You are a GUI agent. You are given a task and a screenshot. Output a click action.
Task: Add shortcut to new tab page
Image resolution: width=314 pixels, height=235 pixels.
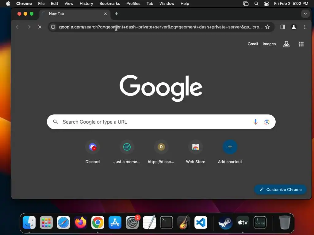pos(230,152)
